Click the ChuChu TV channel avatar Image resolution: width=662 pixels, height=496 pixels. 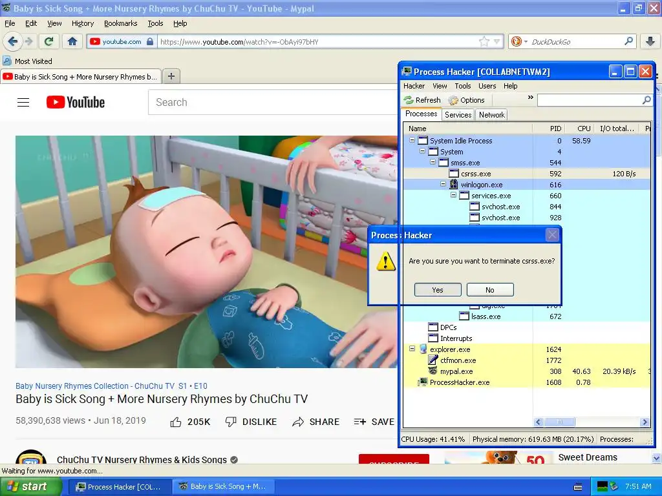[x=31, y=457]
